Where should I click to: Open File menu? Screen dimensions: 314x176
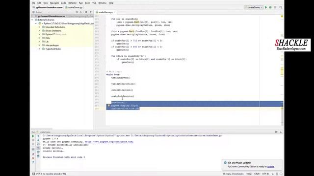click(x=33, y=3)
